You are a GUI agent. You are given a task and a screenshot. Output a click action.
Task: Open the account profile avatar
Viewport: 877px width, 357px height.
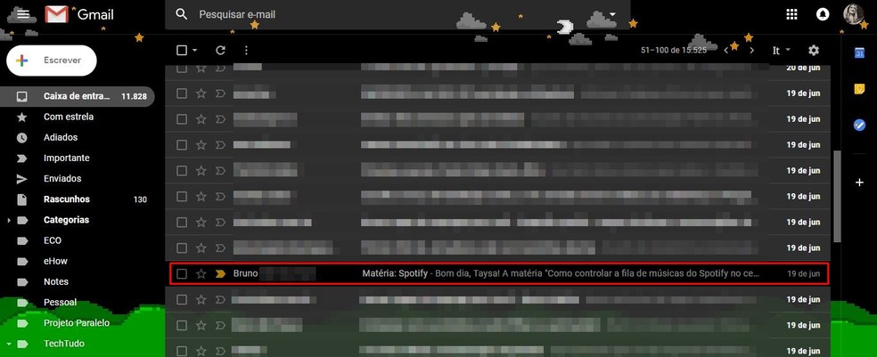click(x=854, y=14)
